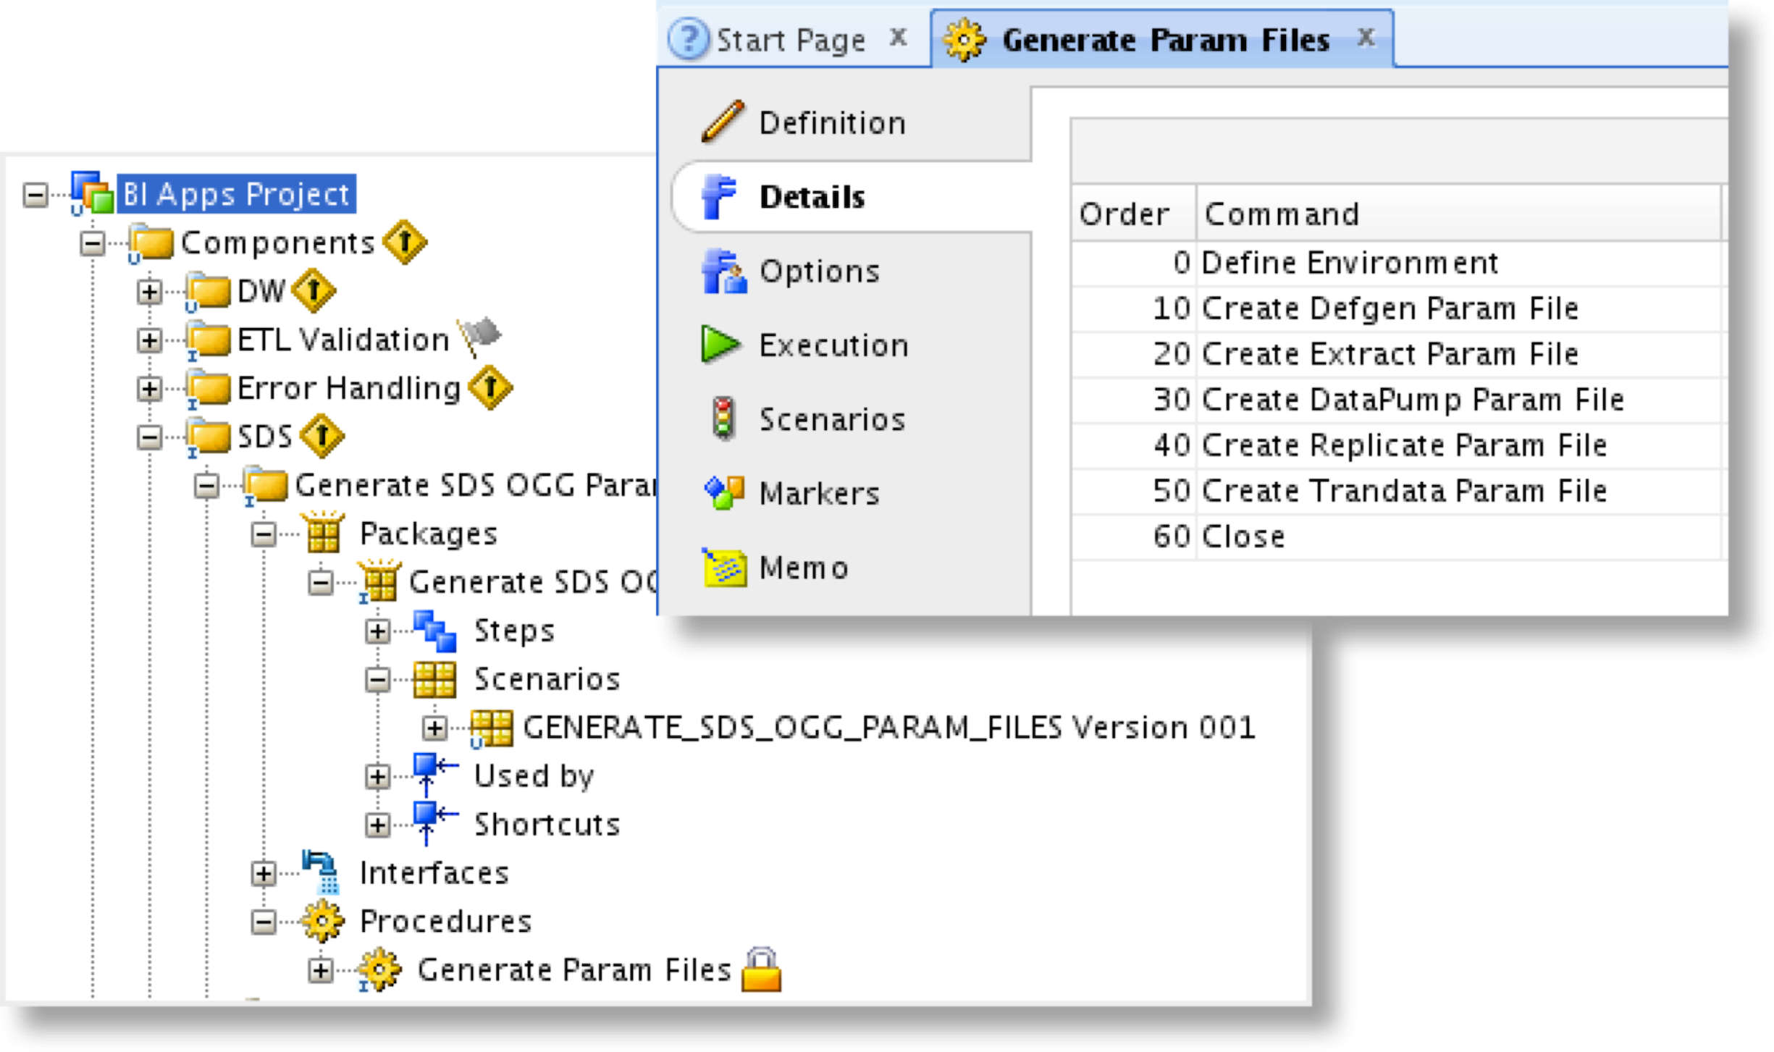The height and width of the screenshot is (1052, 1774).
Task: Click the Steps icon in the tree
Action: point(434,631)
